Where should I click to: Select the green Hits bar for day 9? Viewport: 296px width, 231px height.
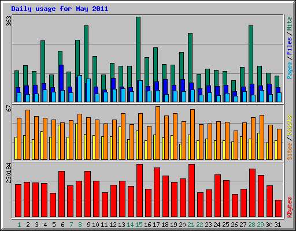pos(86,52)
